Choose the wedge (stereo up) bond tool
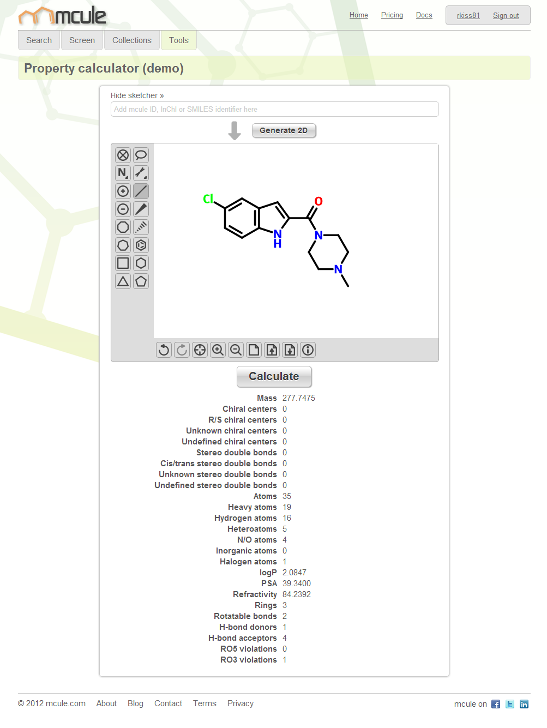The height and width of the screenshot is (728, 547). (x=141, y=209)
